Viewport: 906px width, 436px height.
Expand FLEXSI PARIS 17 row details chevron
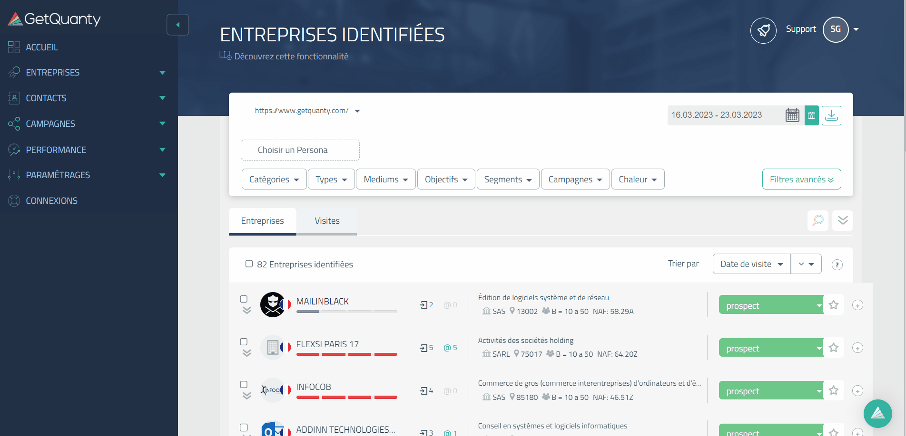point(246,353)
